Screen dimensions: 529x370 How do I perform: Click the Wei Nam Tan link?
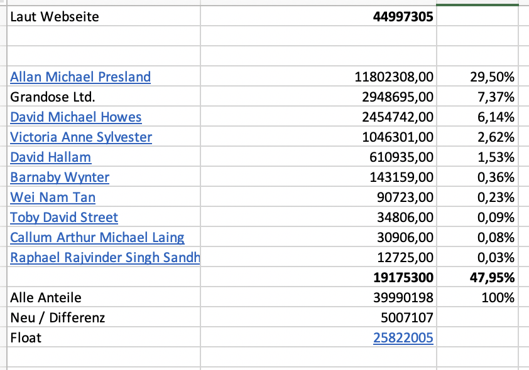pos(53,198)
